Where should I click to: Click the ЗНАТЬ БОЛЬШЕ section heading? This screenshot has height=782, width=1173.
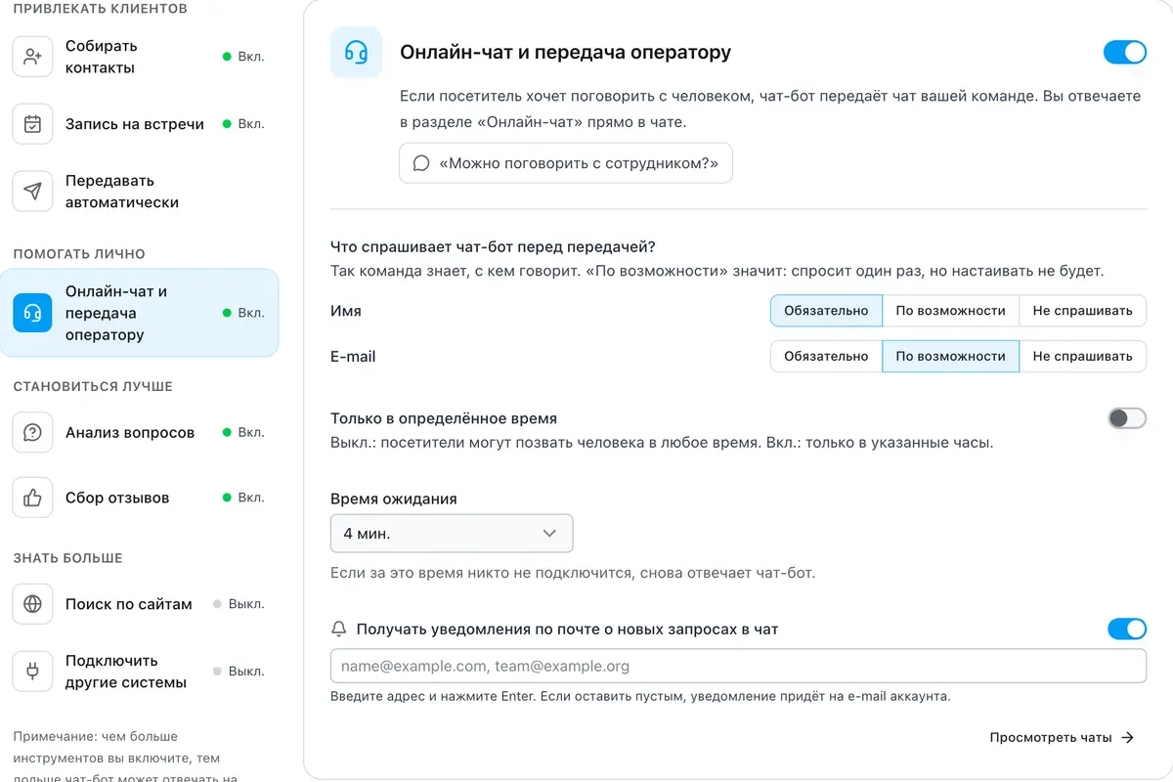67,558
